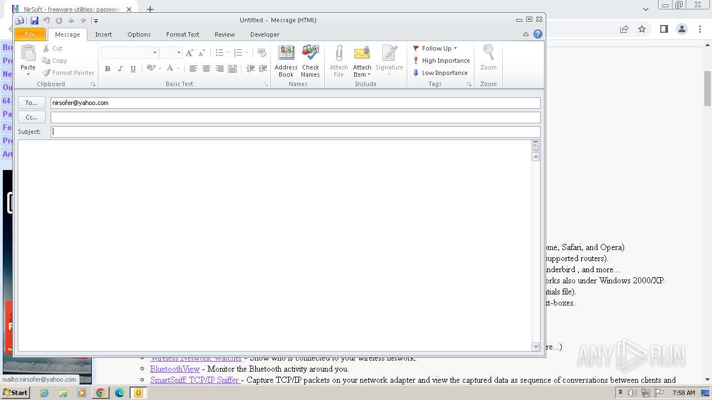The height and width of the screenshot is (400, 712).
Task: Click the Clear Formatting eraser icon
Action: (262, 53)
